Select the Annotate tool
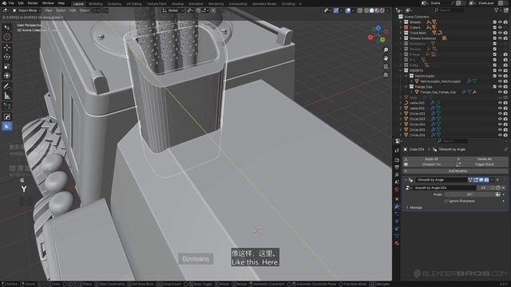511x287 pixels. [x=7, y=86]
